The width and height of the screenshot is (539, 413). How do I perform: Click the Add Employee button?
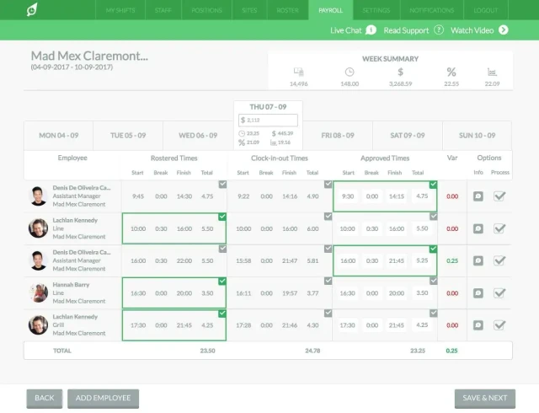103,398
